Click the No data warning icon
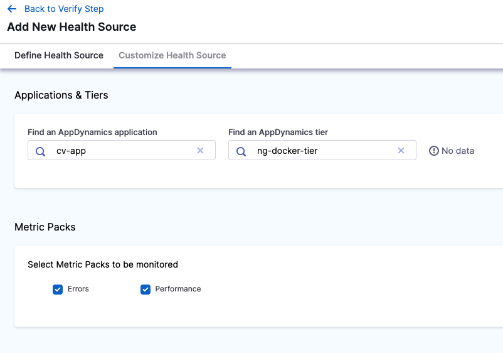Image resolution: width=503 pixels, height=353 pixels. click(434, 151)
